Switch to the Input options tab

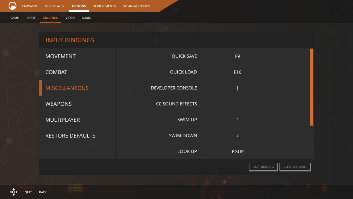point(31,18)
